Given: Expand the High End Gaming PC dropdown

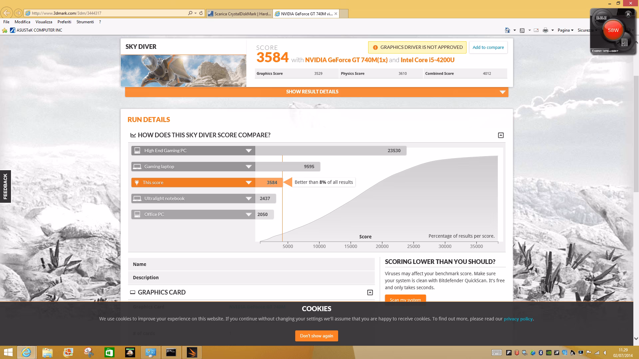Looking at the screenshot, I should click(248, 151).
